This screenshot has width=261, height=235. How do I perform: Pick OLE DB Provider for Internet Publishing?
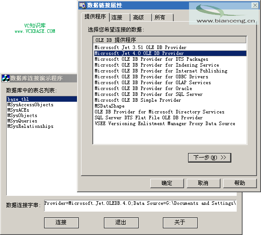(170, 71)
